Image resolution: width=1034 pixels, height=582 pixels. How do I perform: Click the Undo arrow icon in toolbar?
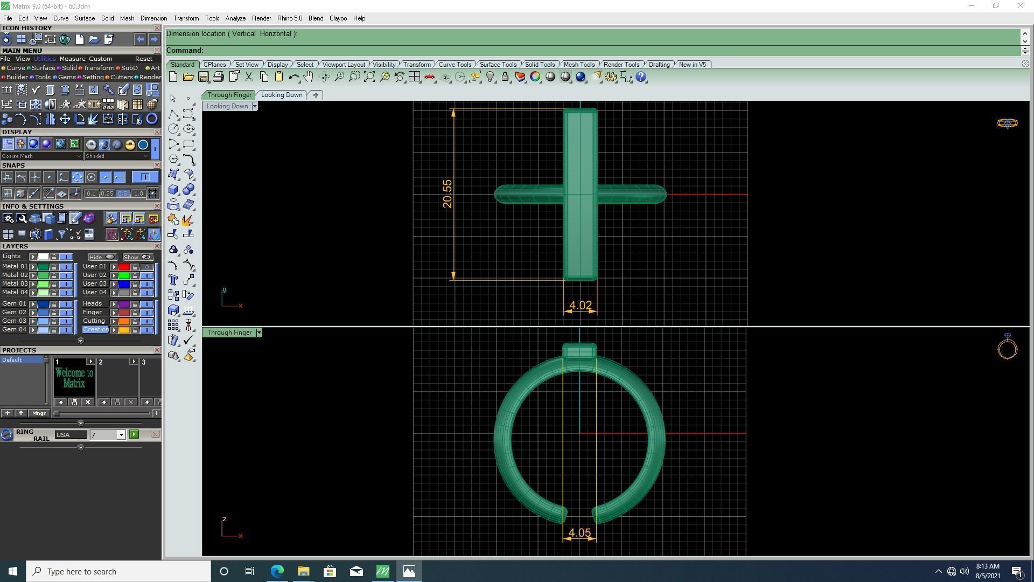pyautogui.click(x=293, y=77)
